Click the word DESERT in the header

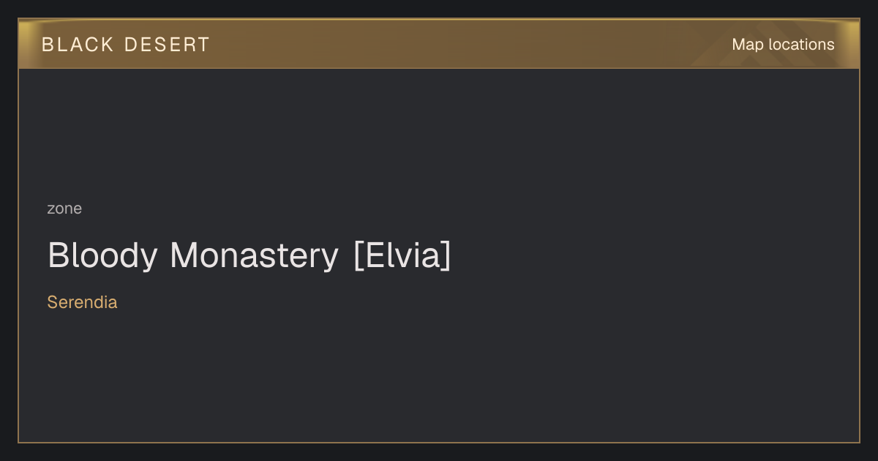pyautogui.click(x=168, y=45)
